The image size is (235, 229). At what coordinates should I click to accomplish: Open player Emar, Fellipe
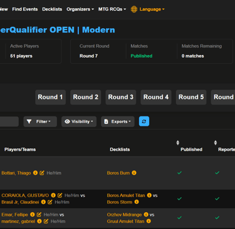[x=14, y=215]
